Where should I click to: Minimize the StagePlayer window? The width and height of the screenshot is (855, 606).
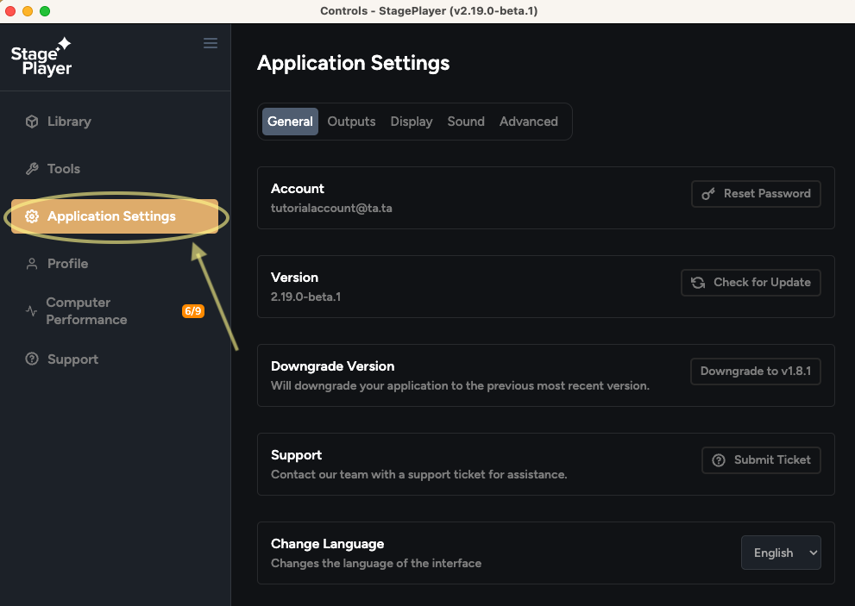click(28, 11)
